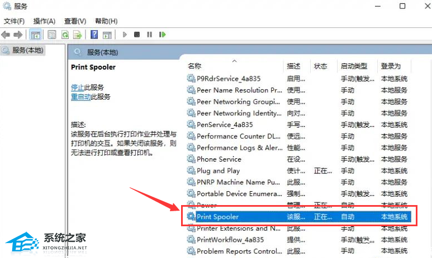Open the 文件(F) menu
The width and height of the screenshot is (432, 258).
pos(14,21)
